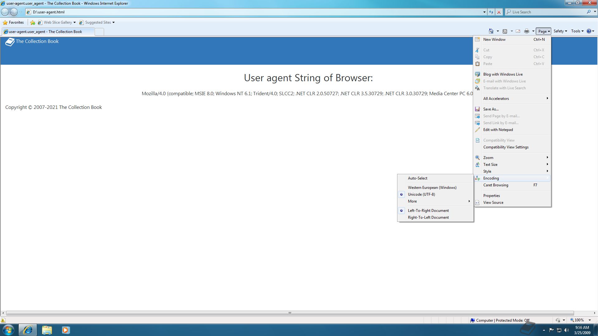Open the Help question mark icon
Screen dimensions: 598x336
pyautogui.click(x=589, y=31)
